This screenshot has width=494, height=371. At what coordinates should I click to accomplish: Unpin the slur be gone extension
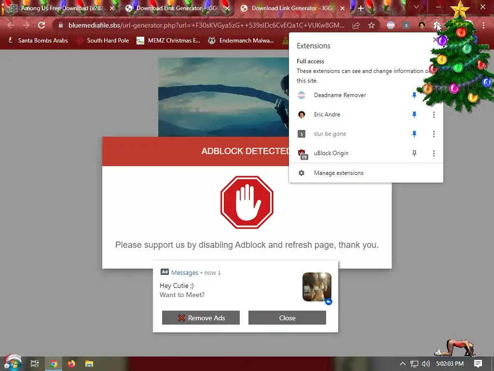pyautogui.click(x=414, y=134)
